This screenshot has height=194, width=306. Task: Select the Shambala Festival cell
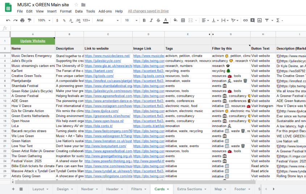(33, 86)
